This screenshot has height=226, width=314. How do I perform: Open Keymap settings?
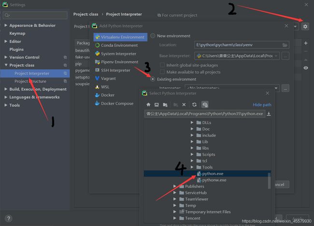(17, 33)
